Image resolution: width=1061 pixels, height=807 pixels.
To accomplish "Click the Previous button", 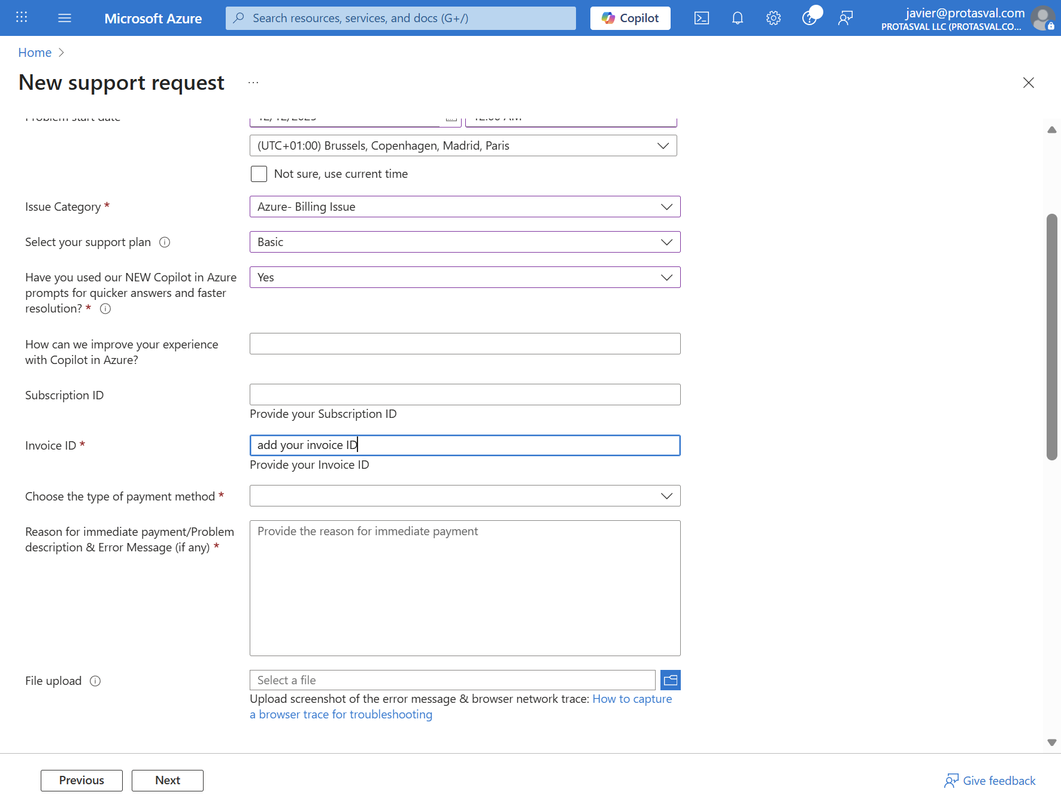I will coord(81,781).
